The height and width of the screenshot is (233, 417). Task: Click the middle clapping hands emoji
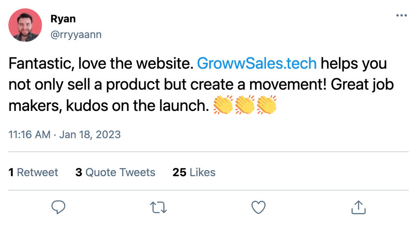pyautogui.click(x=245, y=105)
